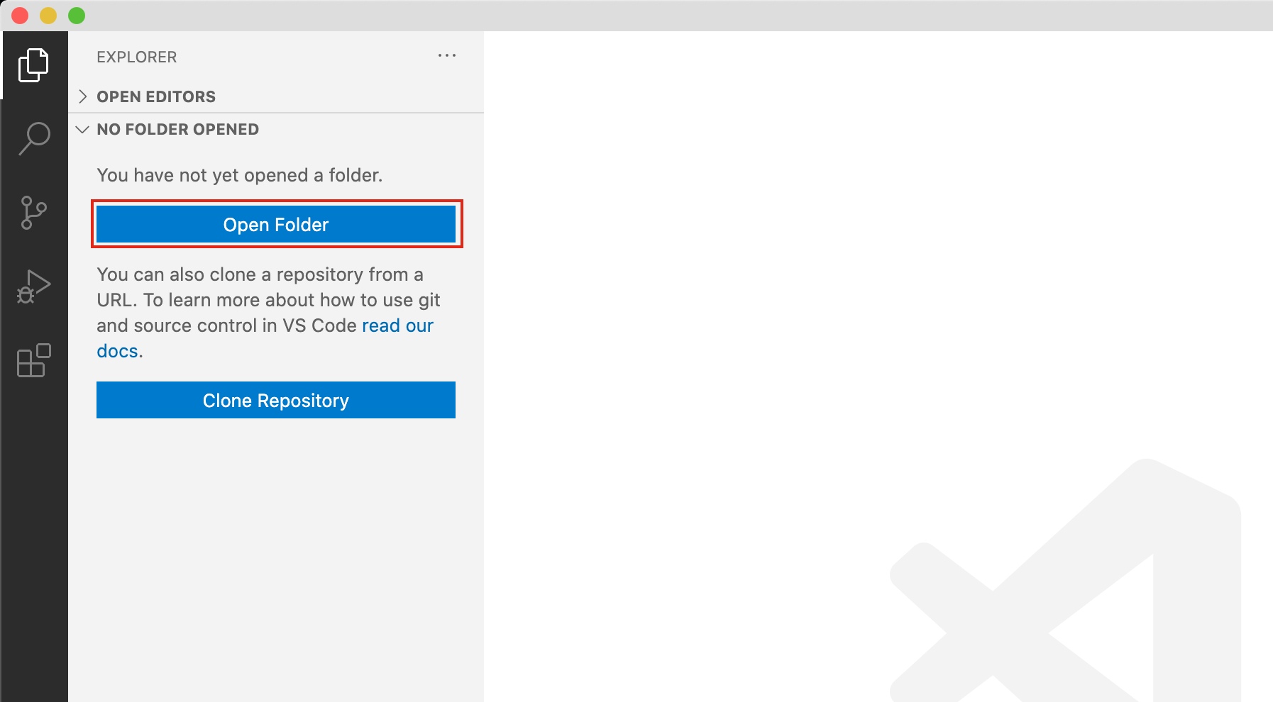
Task: Expand the Open Editors chevron
Action: coord(83,96)
